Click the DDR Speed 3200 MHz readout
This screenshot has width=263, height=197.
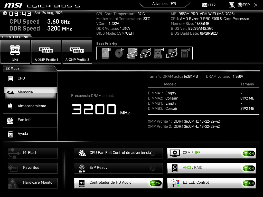[41, 28]
